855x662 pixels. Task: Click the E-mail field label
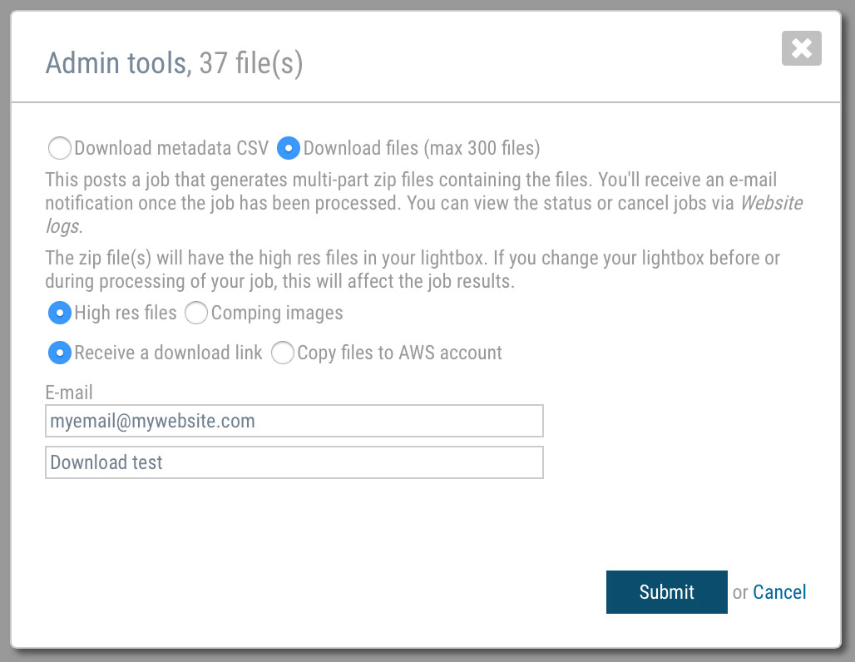[x=69, y=392]
